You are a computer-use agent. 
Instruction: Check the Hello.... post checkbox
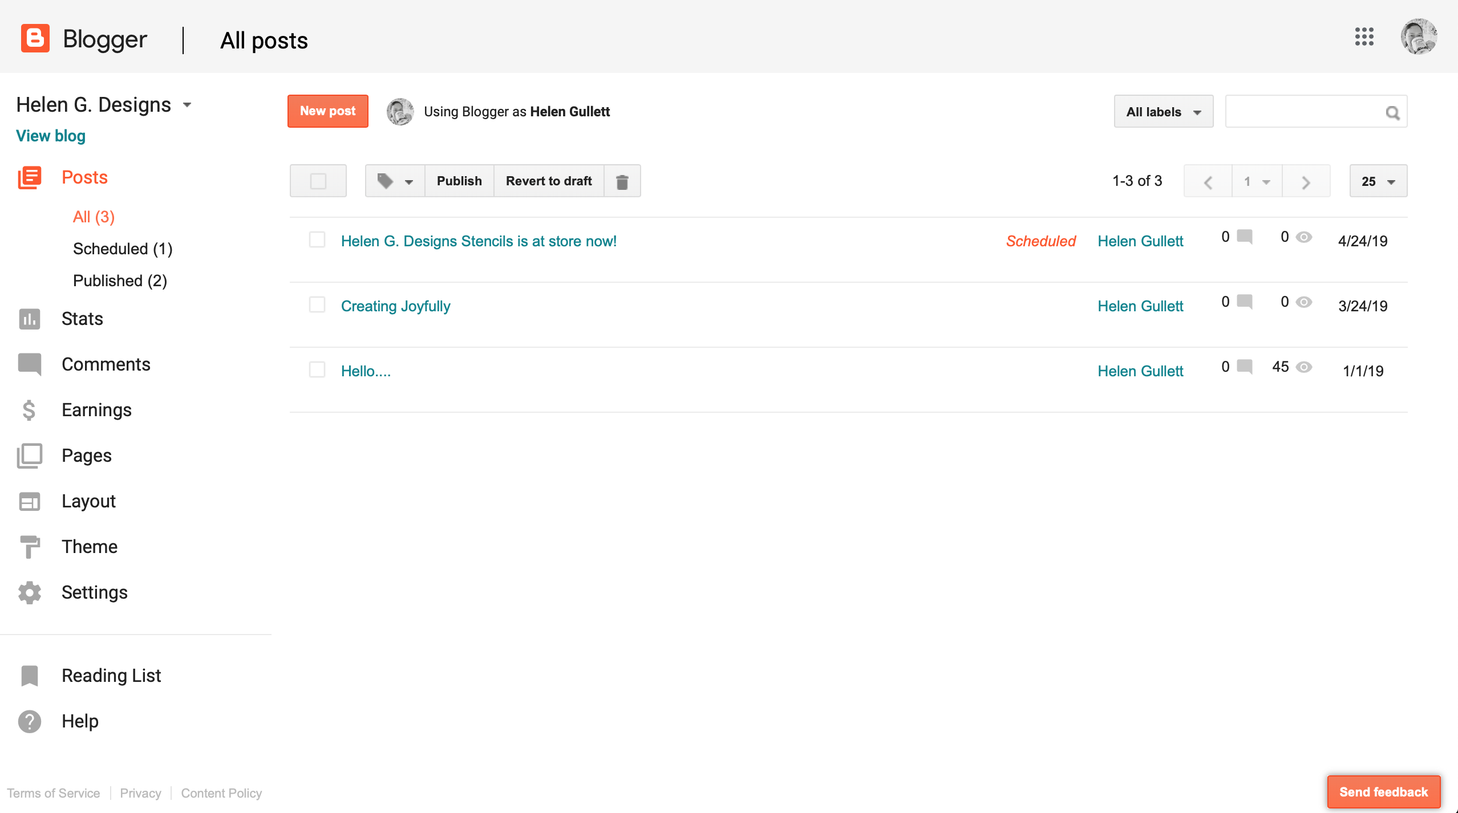pyautogui.click(x=317, y=370)
